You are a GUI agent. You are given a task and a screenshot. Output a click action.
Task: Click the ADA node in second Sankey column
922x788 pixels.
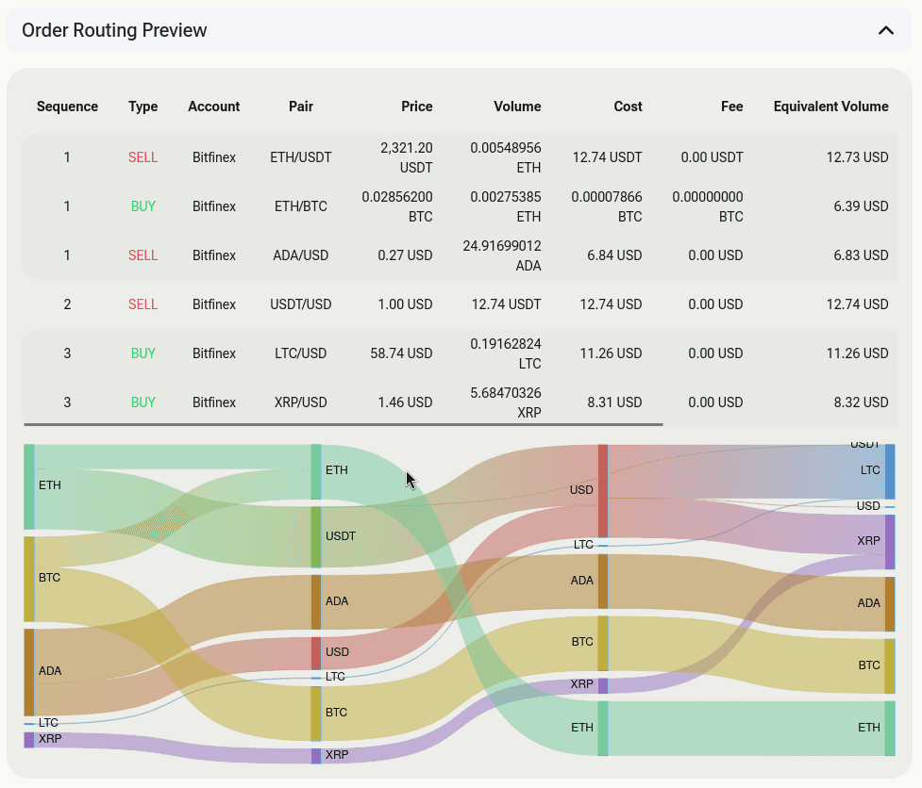(x=316, y=602)
